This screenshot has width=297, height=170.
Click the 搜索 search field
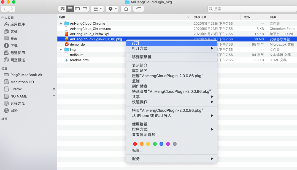click(252, 9)
